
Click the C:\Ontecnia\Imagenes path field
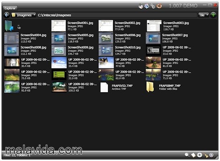(x=117, y=15)
